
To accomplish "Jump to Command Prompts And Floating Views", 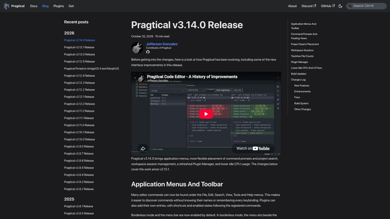I will (x=304, y=36).
